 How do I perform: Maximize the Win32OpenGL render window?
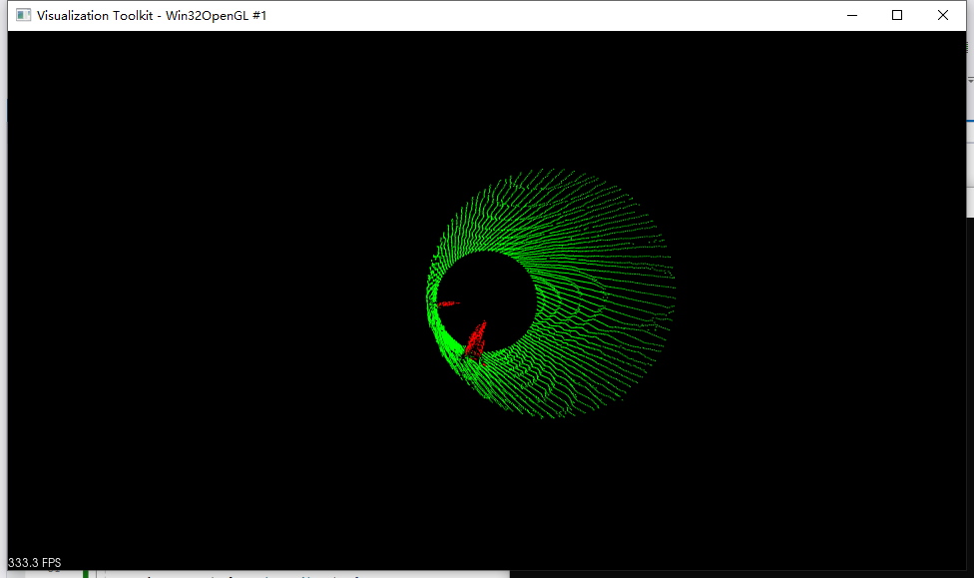(x=897, y=15)
